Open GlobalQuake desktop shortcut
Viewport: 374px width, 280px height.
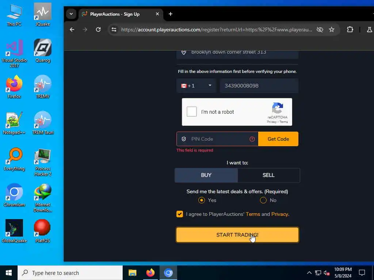click(x=14, y=231)
